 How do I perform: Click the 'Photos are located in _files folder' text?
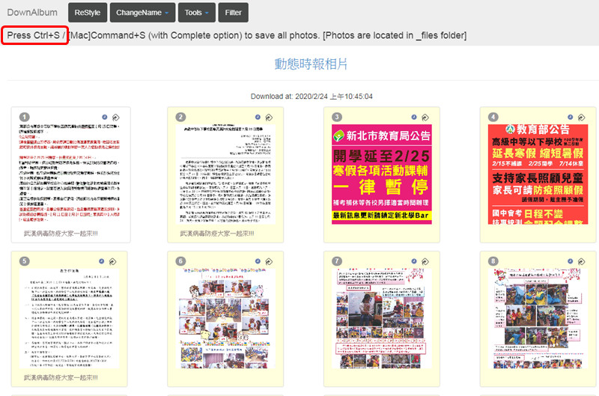[395, 35]
